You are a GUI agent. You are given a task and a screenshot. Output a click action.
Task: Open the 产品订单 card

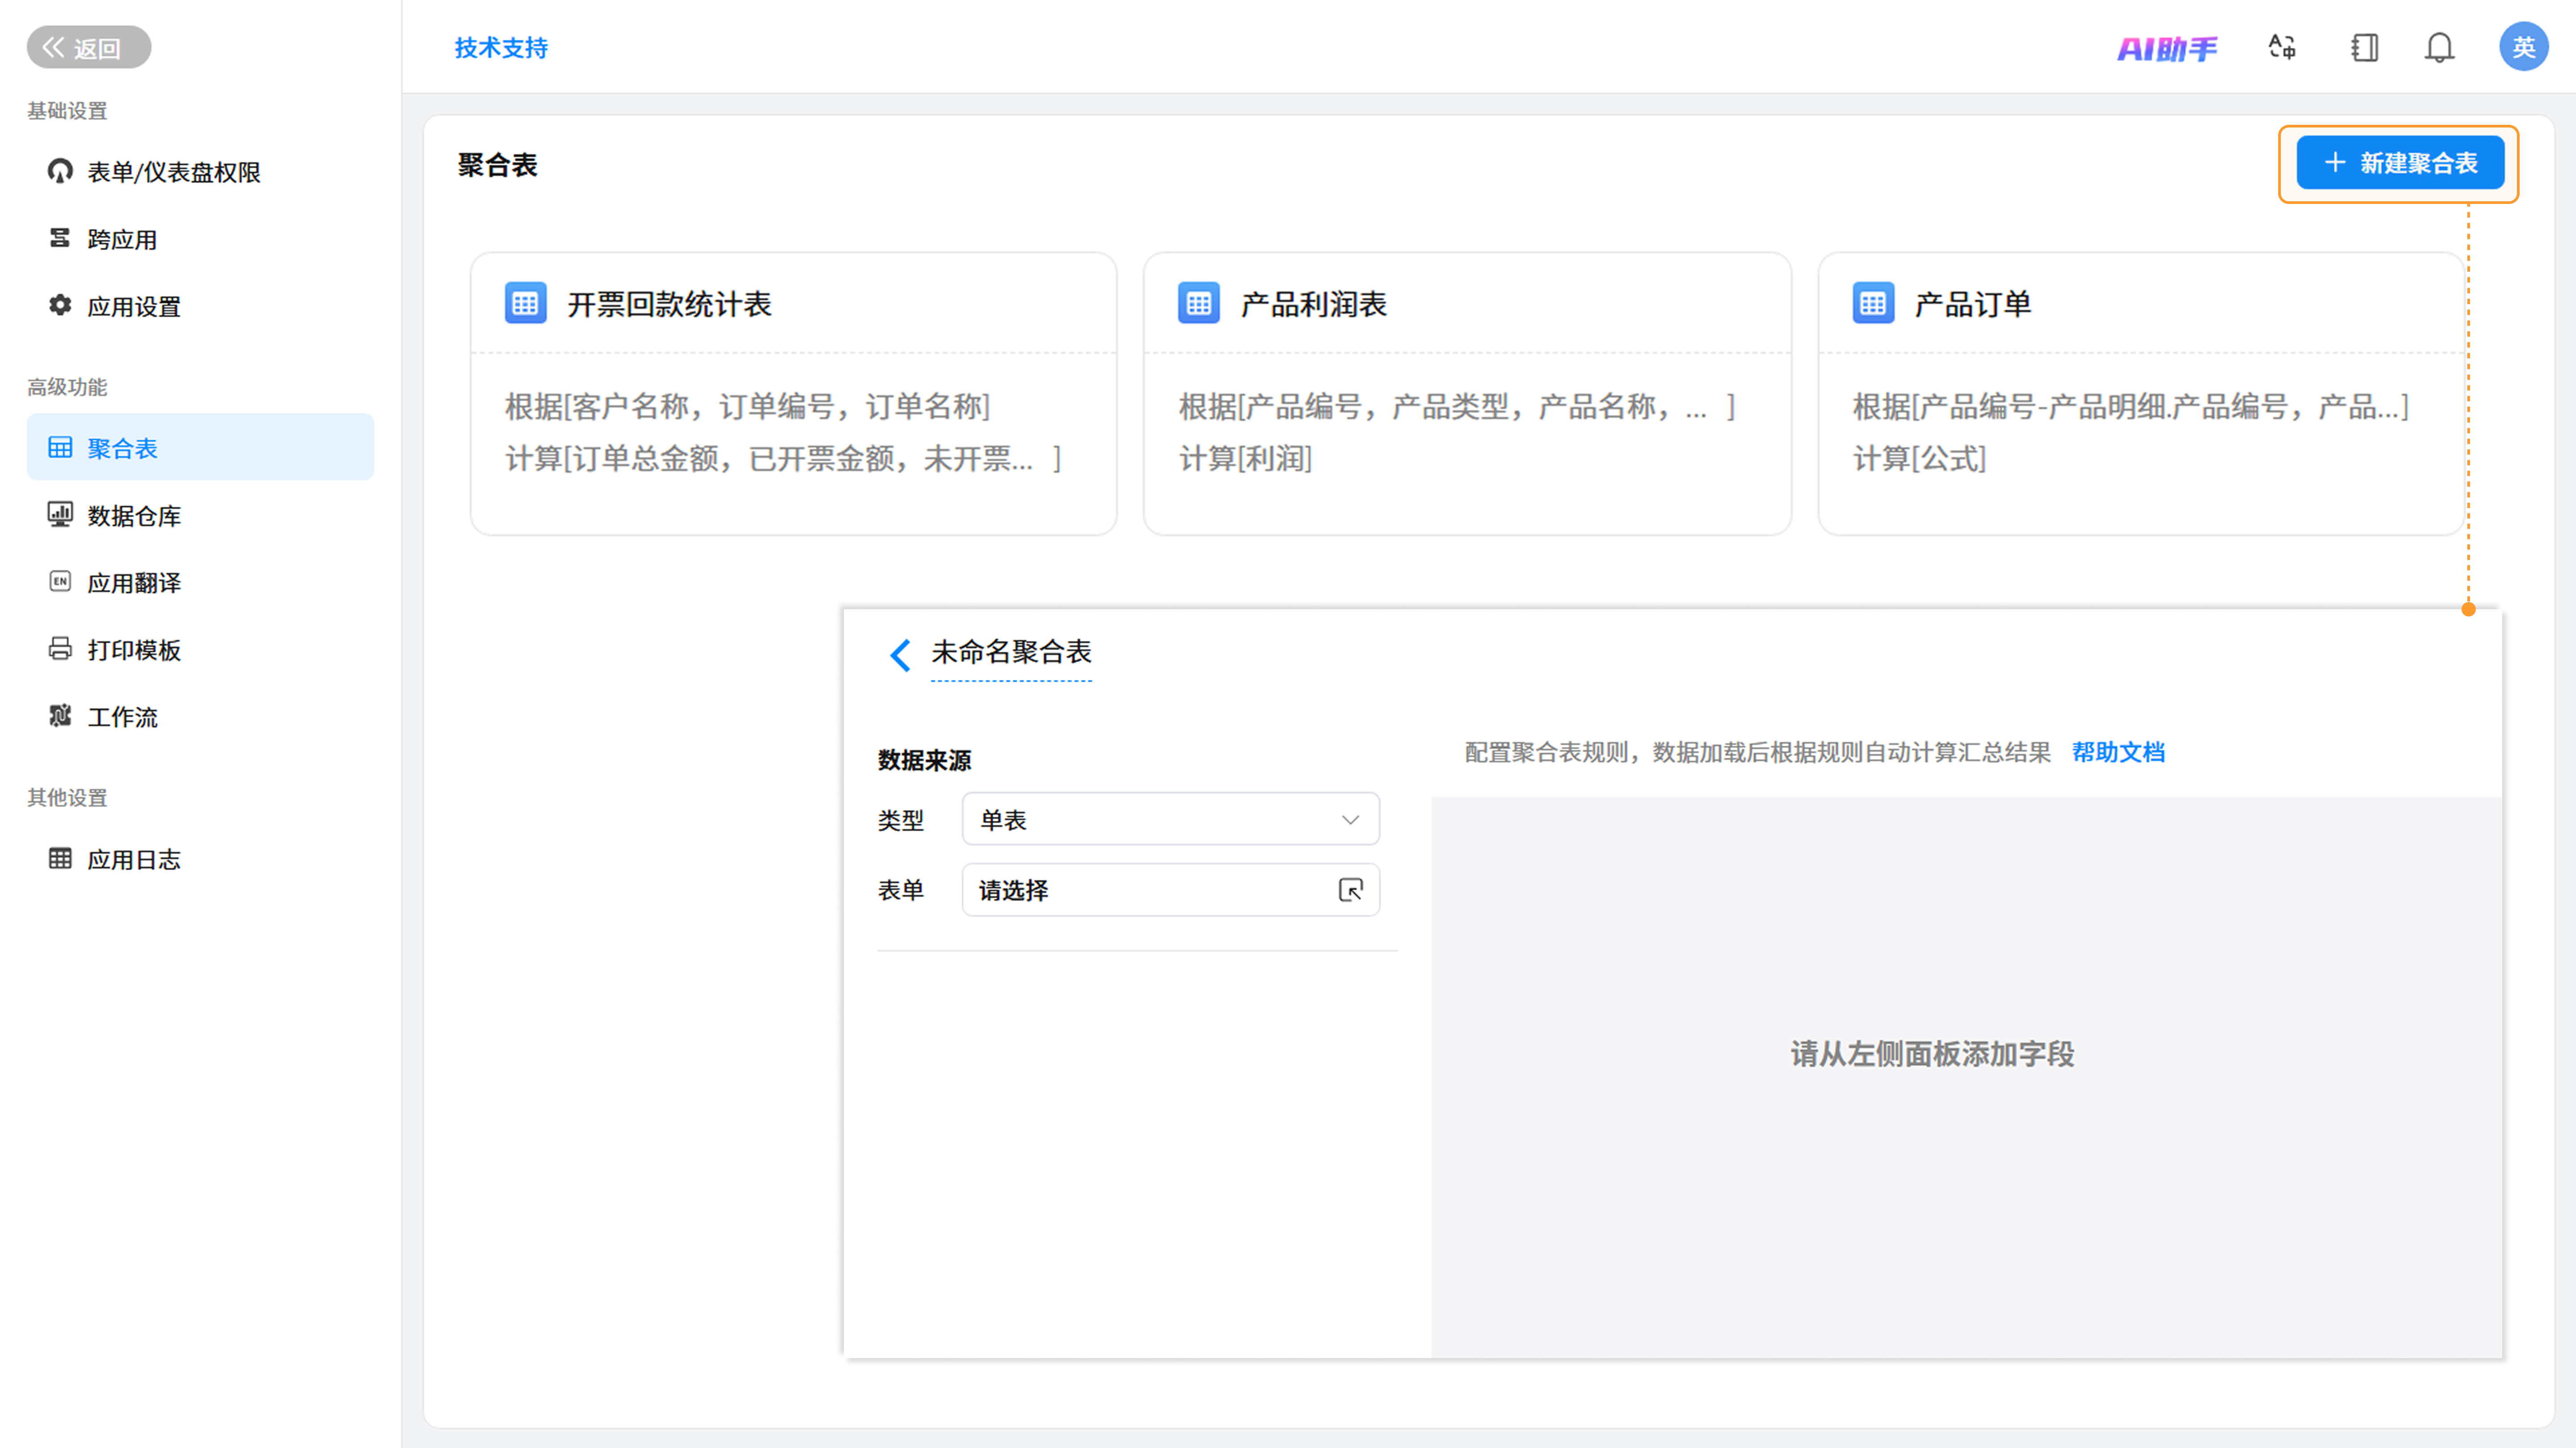coord(2141,393)
